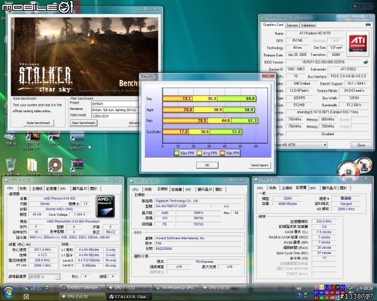Screen dimensions: 377x301
Task: Click the green BIOS save icon in GPU-Z
Action: [x=365, y=62]
